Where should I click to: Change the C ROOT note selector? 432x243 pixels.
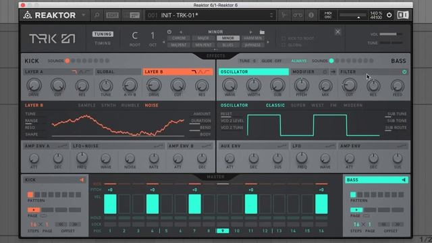[135, 36]
